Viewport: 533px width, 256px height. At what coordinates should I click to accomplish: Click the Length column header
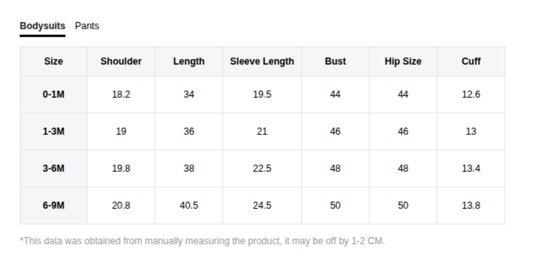point(189,61)
